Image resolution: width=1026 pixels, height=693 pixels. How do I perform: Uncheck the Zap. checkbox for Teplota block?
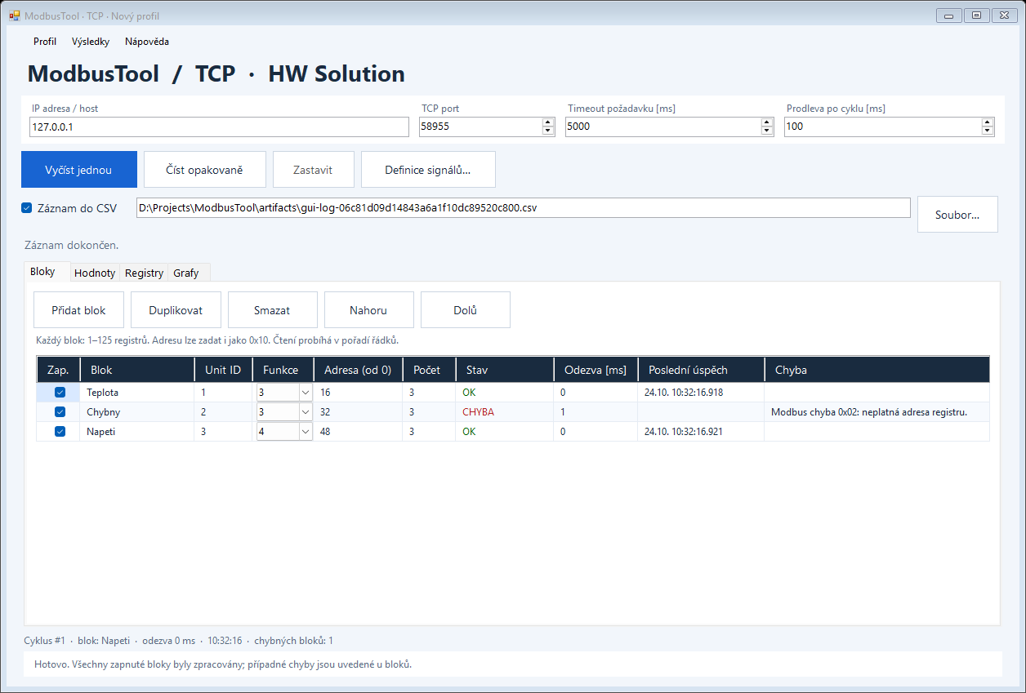pos(60,393)
